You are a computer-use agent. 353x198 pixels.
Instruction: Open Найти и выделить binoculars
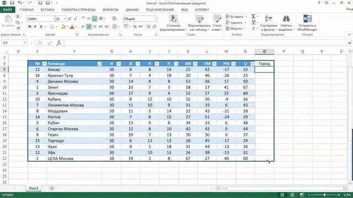coord(286,23)
